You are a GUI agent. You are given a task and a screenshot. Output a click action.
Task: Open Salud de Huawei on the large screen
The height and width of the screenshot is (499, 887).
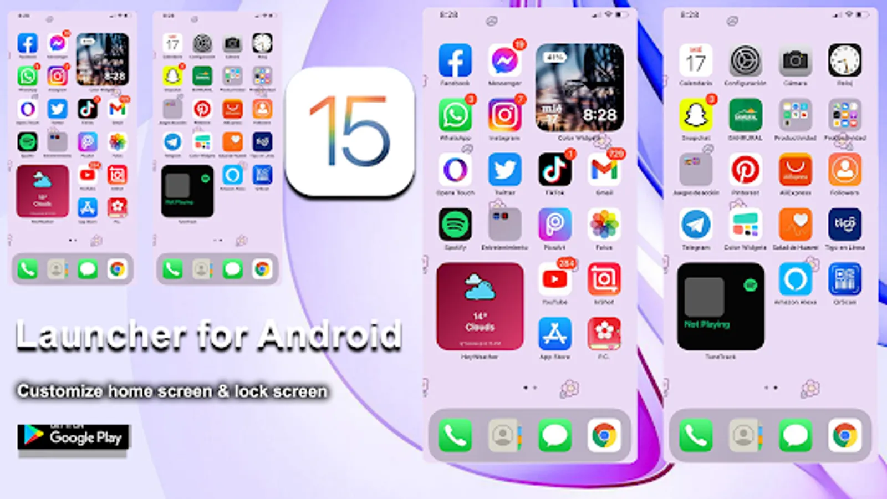pos(795,225)
